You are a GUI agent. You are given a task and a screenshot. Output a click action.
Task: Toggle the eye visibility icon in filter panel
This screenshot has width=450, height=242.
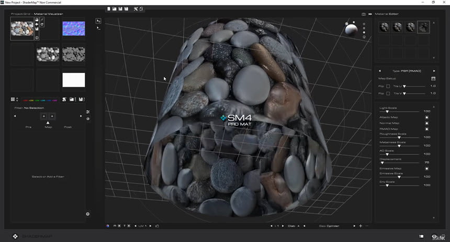[x=88, y=119]
